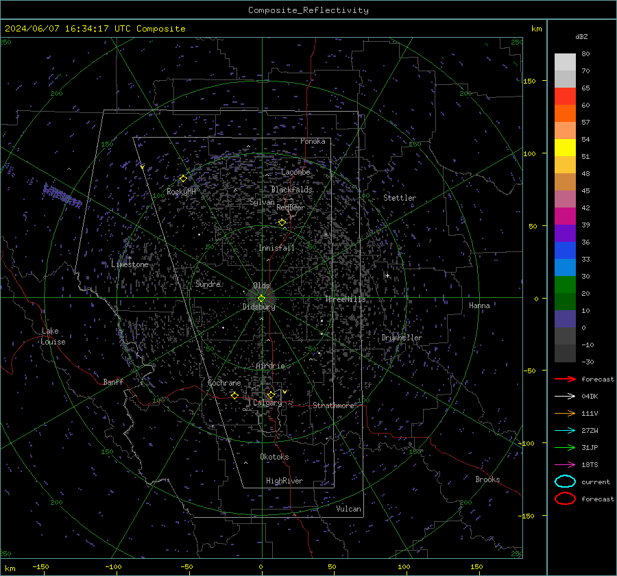Click the Limestone label

point(130,264)
